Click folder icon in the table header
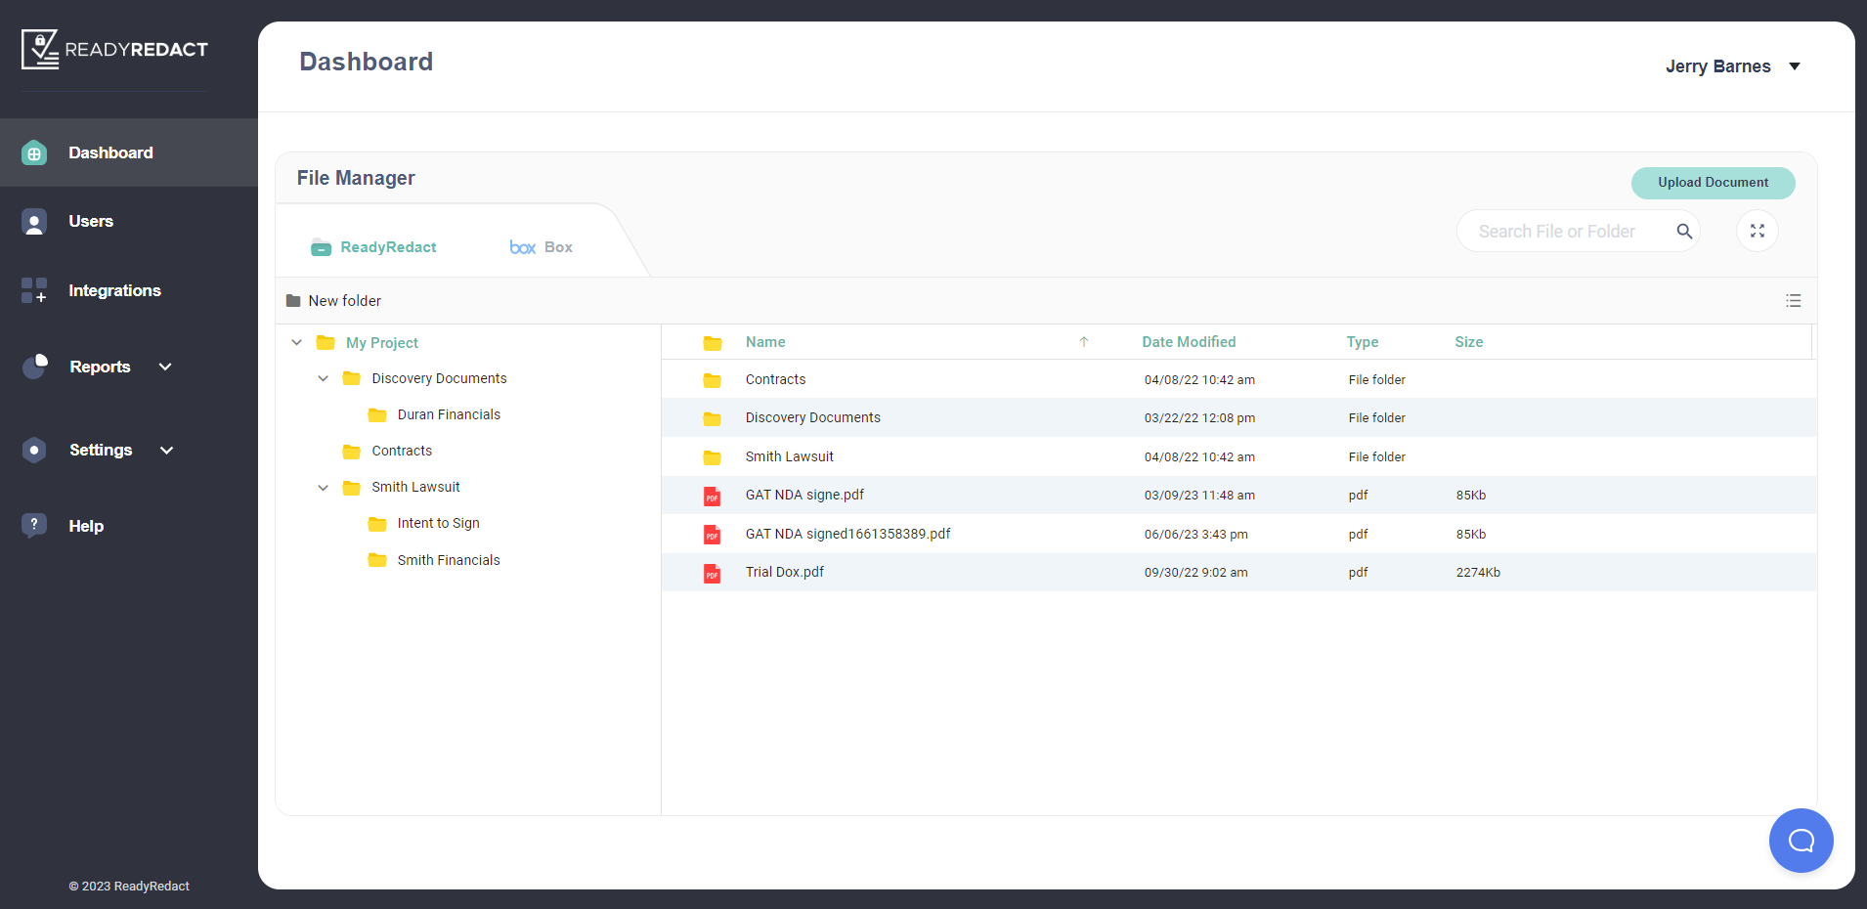Viewport: 1867px width, 909px height. pos(713,343)
